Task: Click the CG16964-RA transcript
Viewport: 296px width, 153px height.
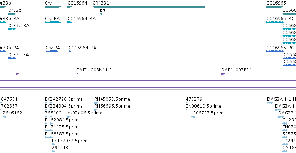Action: (x=70, y=22)
